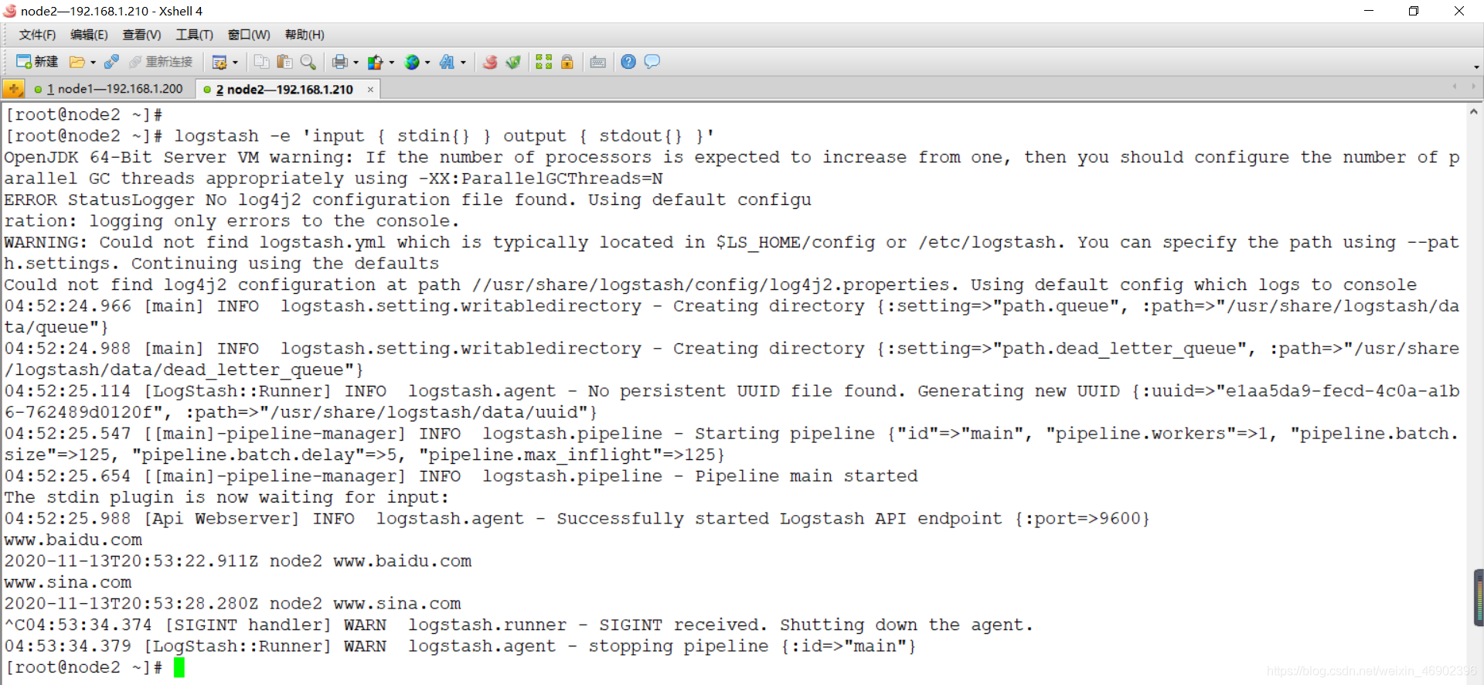Viewport: 1484px width, 685px height.
Task: Open the 帮助(H) menu
Action: coord(305,35)
